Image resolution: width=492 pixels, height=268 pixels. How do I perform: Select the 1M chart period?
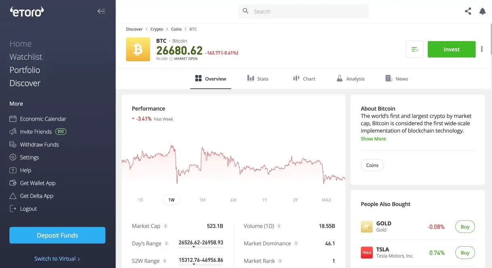tap(203, 200)
